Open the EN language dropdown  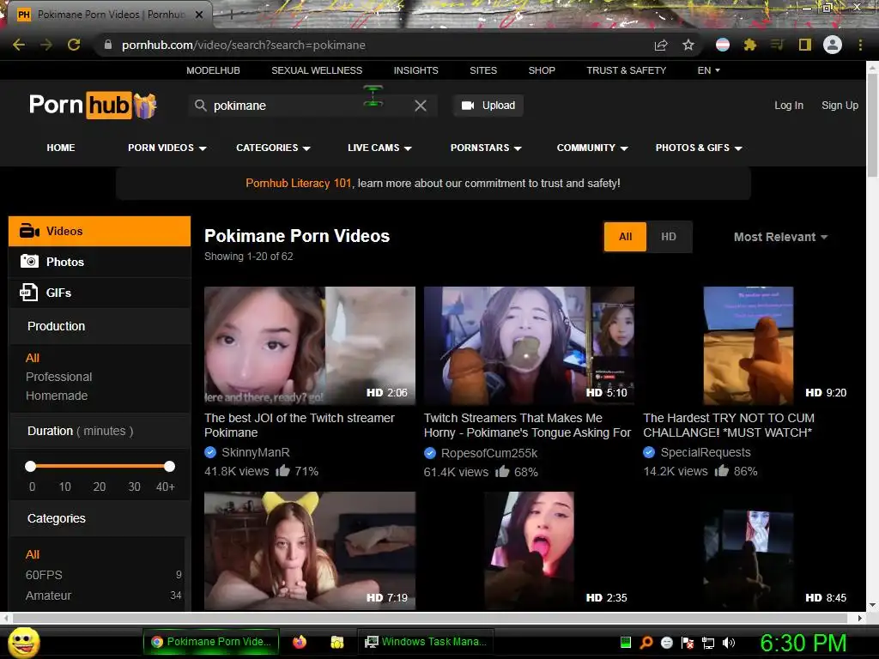coord(708,70)
